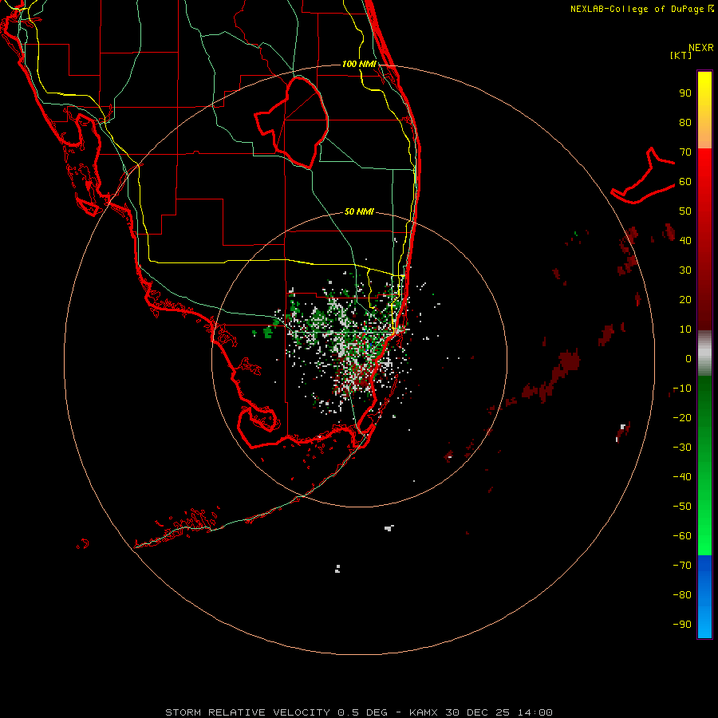Select the -50 knot tick label
This screenshot has width=718, height=718.
(682, 507)
